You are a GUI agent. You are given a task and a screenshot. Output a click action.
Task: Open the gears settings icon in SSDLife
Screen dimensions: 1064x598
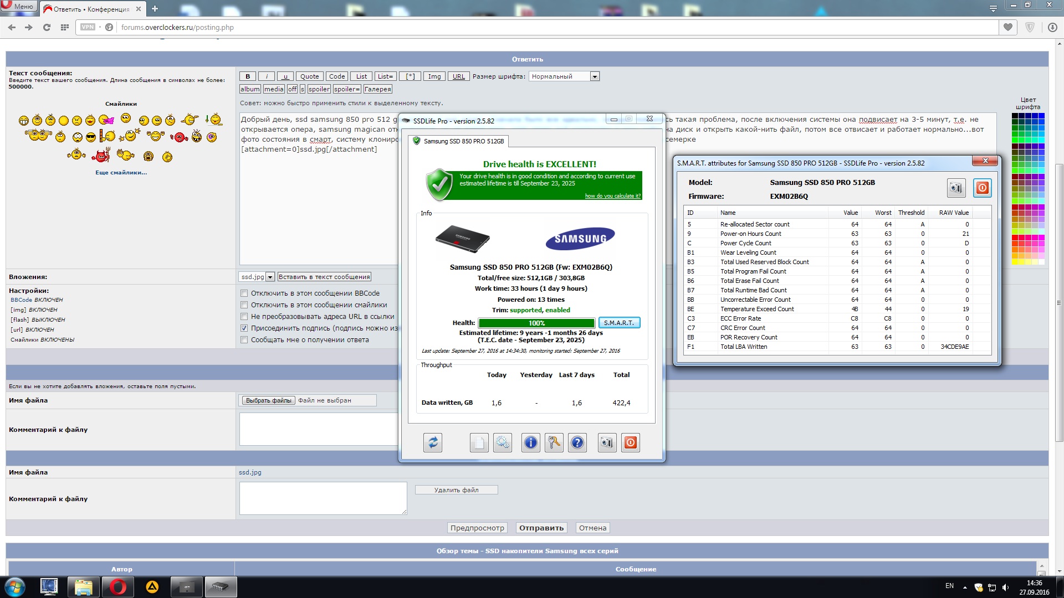pyautogui.click(x=502, y=442)
